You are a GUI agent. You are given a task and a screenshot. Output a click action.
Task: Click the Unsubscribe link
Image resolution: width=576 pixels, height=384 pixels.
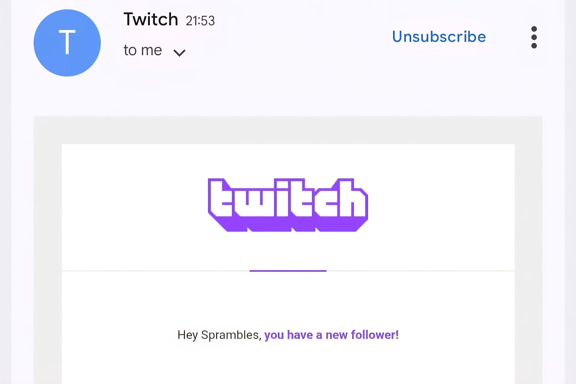tap(439, 37)
